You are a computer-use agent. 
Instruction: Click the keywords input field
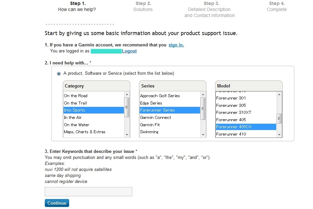click(89, 192)
